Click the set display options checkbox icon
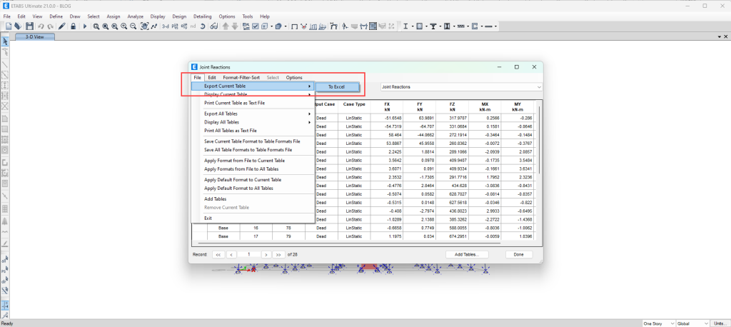 coord(256,26)
